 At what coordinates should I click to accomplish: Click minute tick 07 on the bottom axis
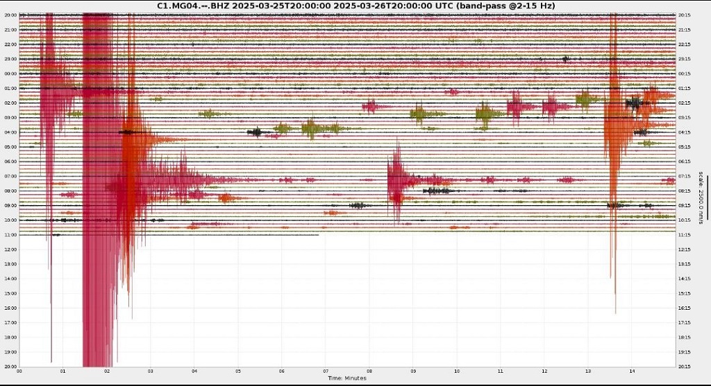(x=326, y=371)
